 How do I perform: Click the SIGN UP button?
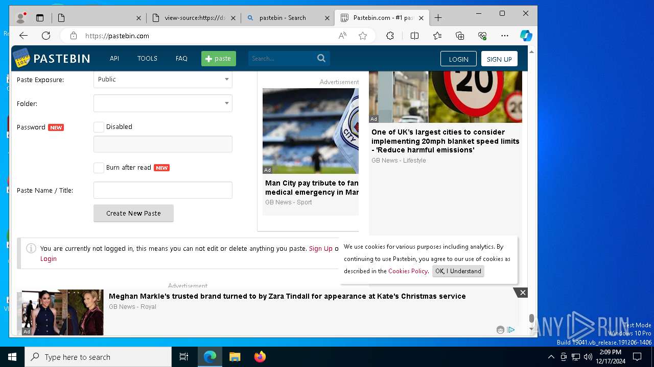point(499,59)
